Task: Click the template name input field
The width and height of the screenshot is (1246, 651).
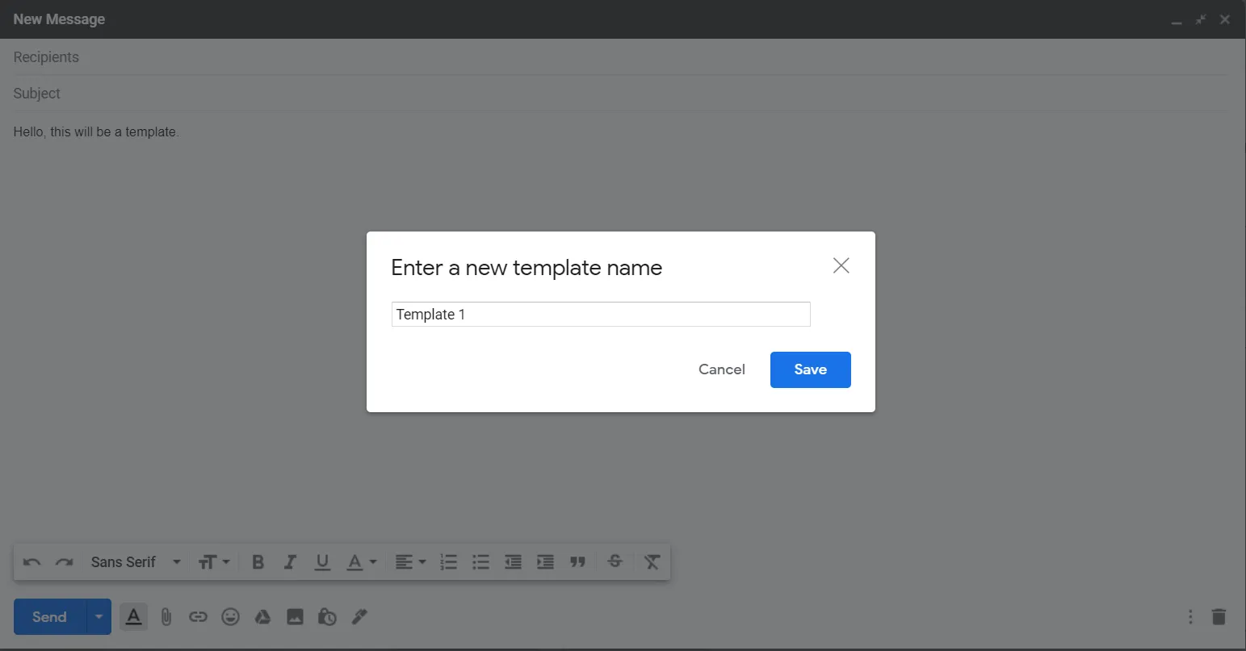Action: (x=600, y=315)
